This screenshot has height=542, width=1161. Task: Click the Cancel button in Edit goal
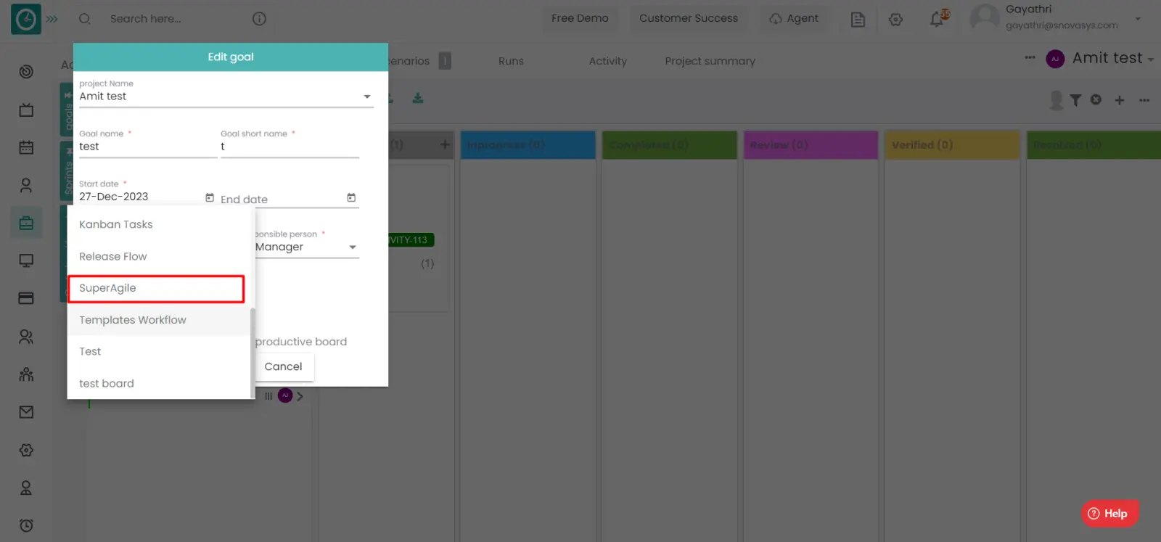tap(283, 366)
